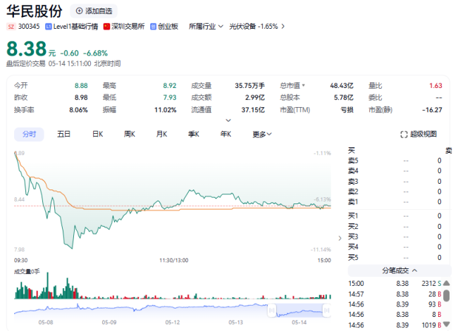Click the 15:00 trade row in tick list
Viewport: 458px width, 331px height.
coord(395,283)
